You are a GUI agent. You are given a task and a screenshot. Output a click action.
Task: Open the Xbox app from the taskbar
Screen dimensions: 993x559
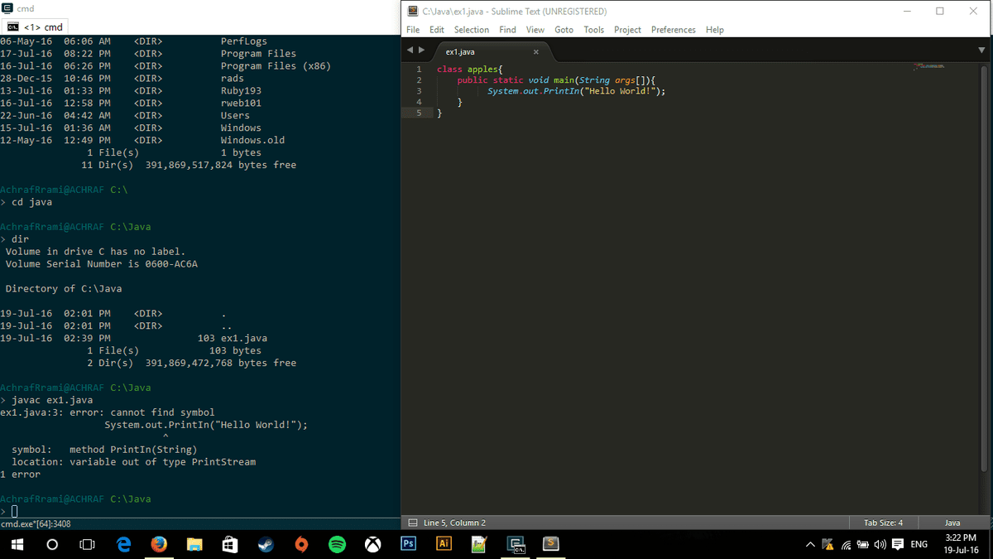click(x=372, y=544)
